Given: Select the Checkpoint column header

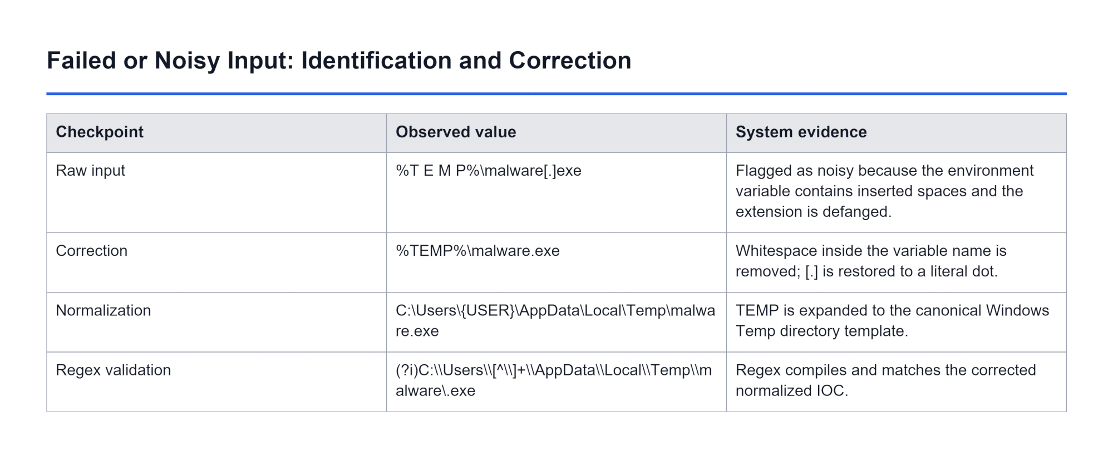Looking at the screenshot, I should 216,133.
